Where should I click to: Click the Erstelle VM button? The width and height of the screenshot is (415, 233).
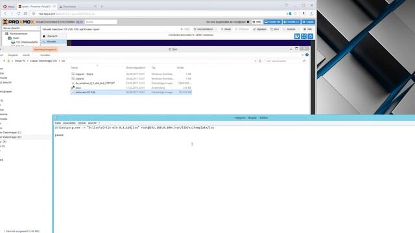272,22
